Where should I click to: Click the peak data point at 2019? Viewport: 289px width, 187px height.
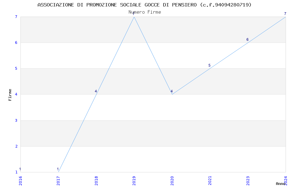134,17
